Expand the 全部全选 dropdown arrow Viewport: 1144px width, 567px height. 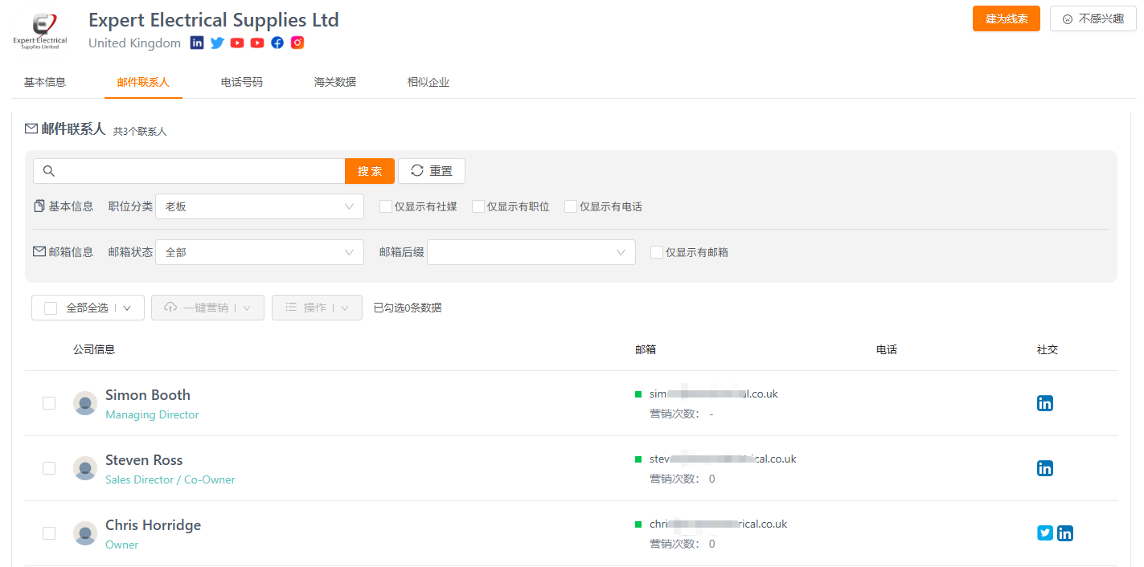[x=127, y=308]
